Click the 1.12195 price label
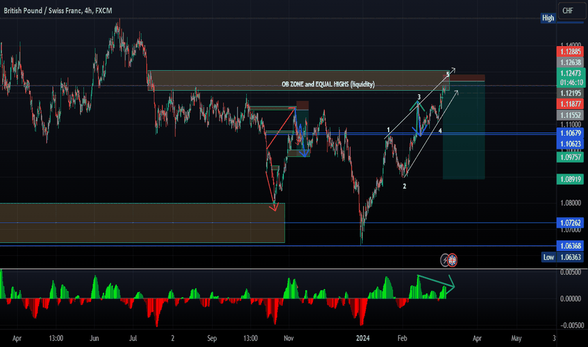 (570, 93)
